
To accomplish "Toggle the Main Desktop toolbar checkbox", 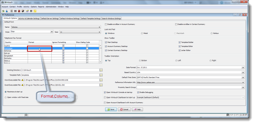I will tap(106, 42).
